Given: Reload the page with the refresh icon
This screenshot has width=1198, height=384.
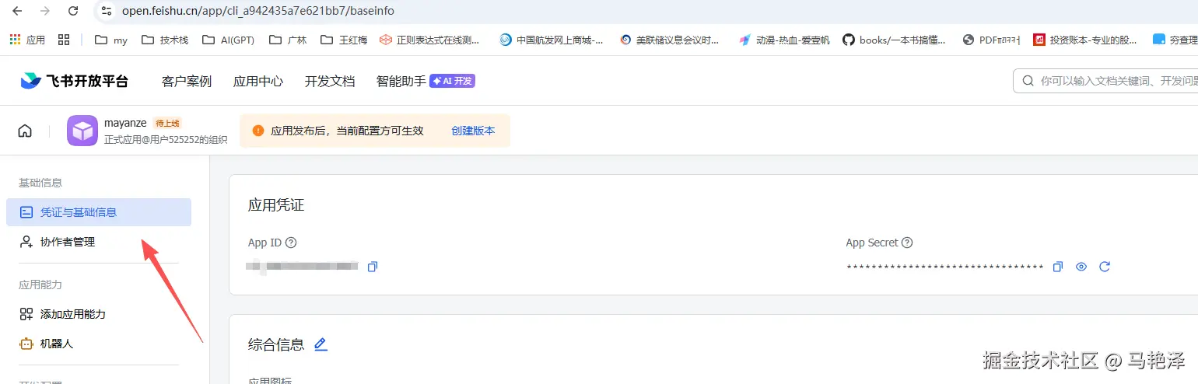Looking at the screenshot, I should click(73, 11).
